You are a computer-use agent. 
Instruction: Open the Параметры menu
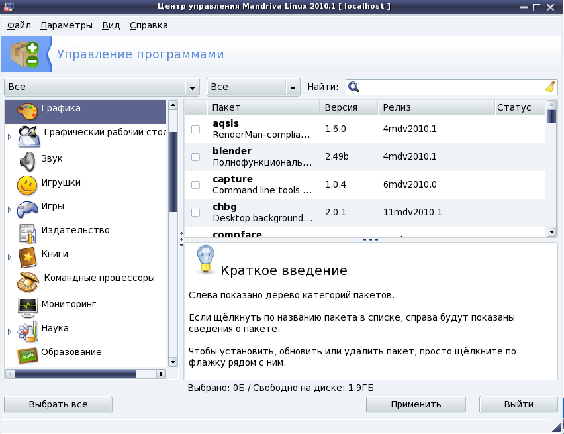click(67, 26)
